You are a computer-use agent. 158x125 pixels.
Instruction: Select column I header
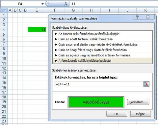(x=109, y=10)
